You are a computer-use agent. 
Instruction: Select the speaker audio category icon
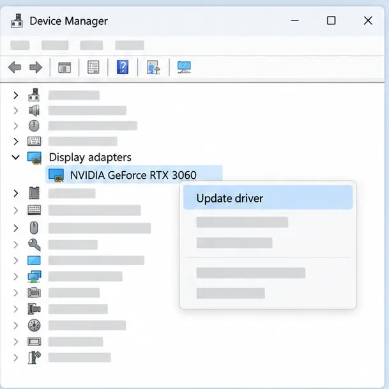tap(34, 111)
